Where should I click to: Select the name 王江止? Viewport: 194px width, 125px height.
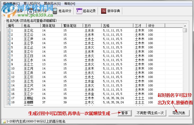pyautogui.click(x=29, y=47)
